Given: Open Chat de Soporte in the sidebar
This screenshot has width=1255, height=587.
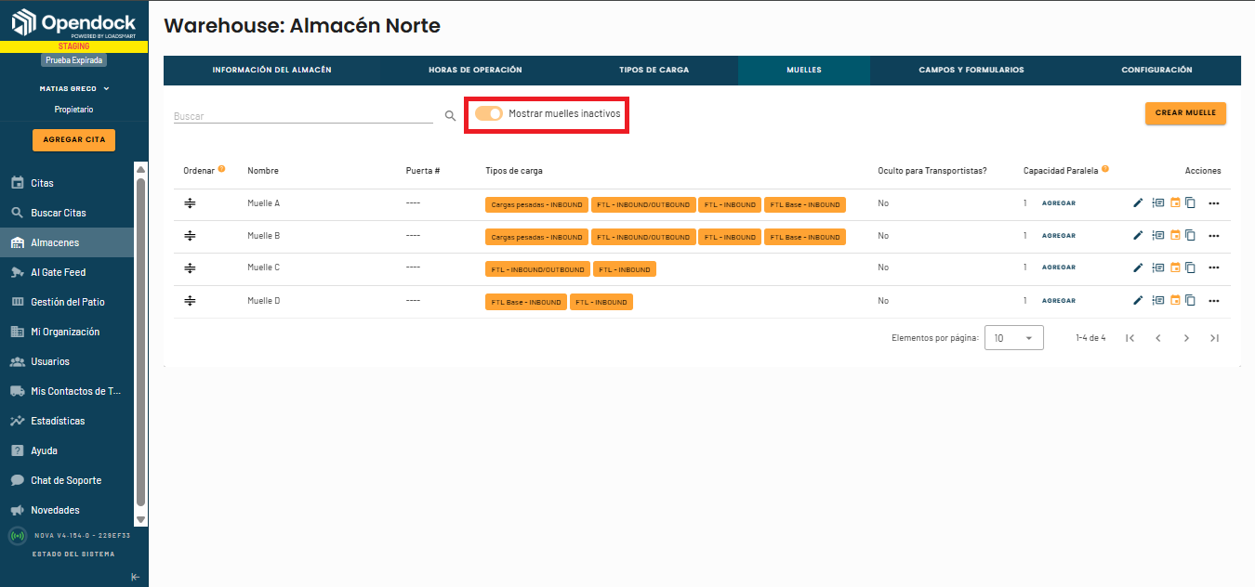Looking at the screenshot, I should tap(67, 480).
